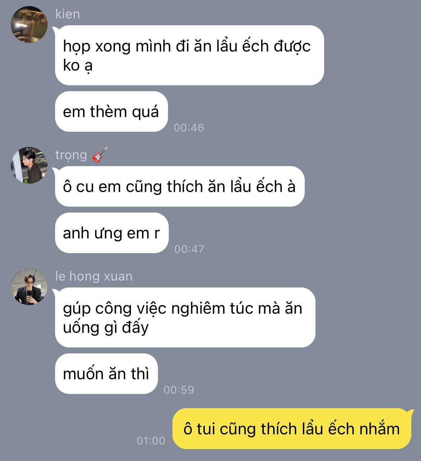
Task: Open kien's profile avatar
Action: [30, 24]
